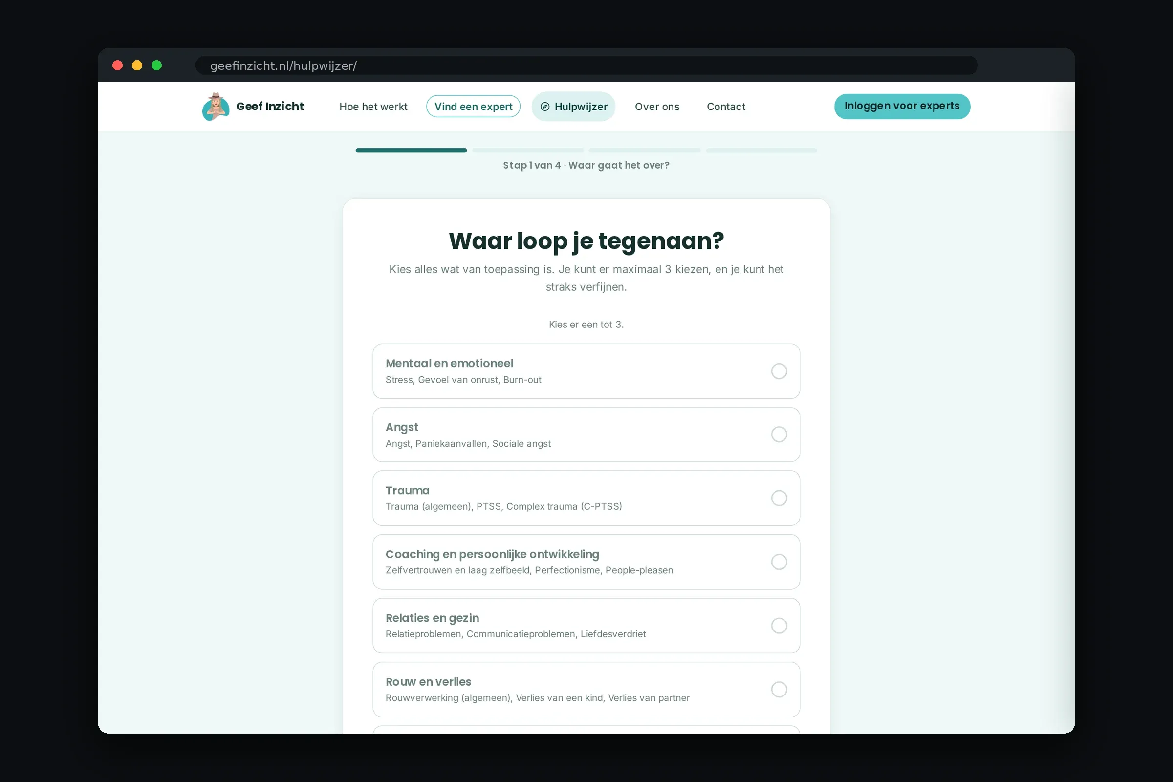This screenshot has height=782, width=1173.
Task: Check the Rouw en verlies circle
Action: (x=779, y=690)
